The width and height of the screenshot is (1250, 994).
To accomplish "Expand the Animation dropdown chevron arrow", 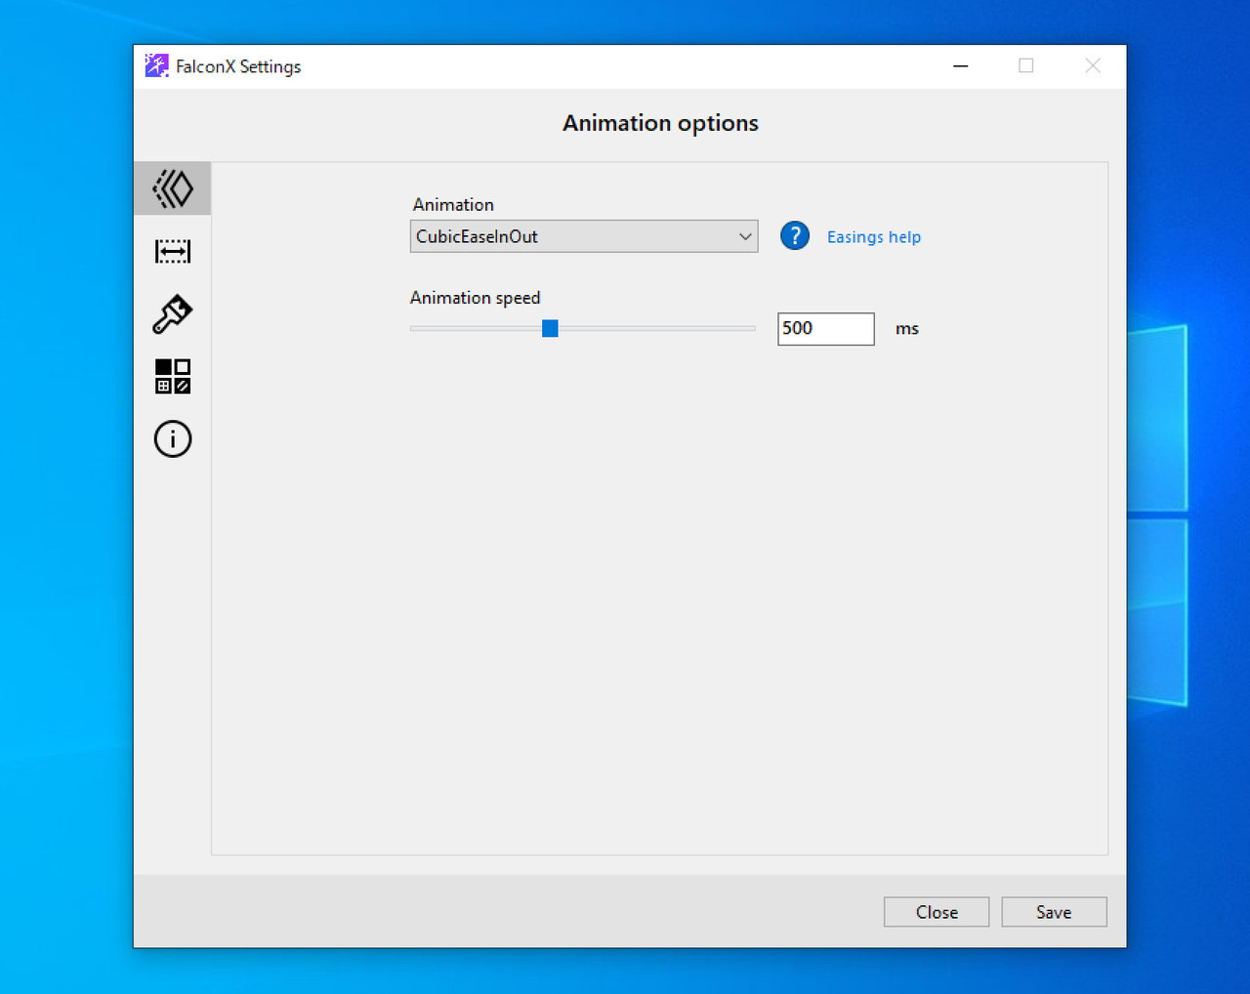I will pyautogui.click(x=745, y=236).
